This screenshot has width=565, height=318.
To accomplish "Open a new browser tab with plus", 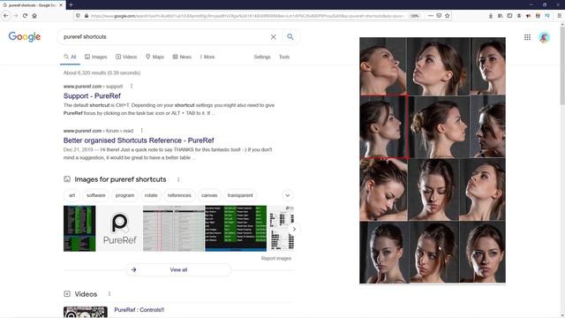I will point(71,4).
